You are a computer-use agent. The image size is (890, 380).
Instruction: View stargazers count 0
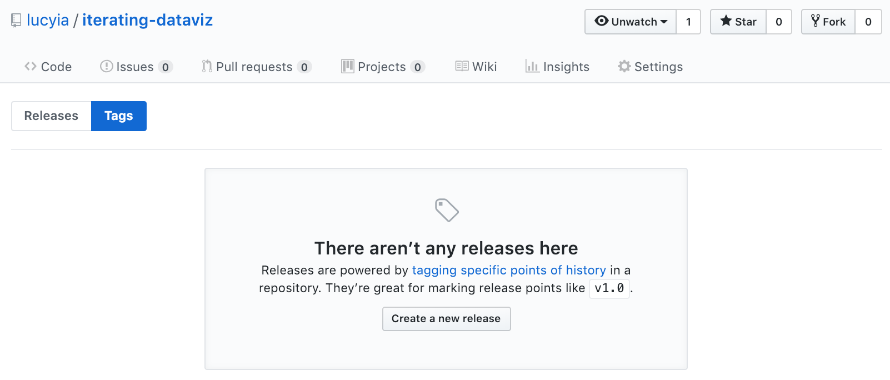(x=779, y=22)
